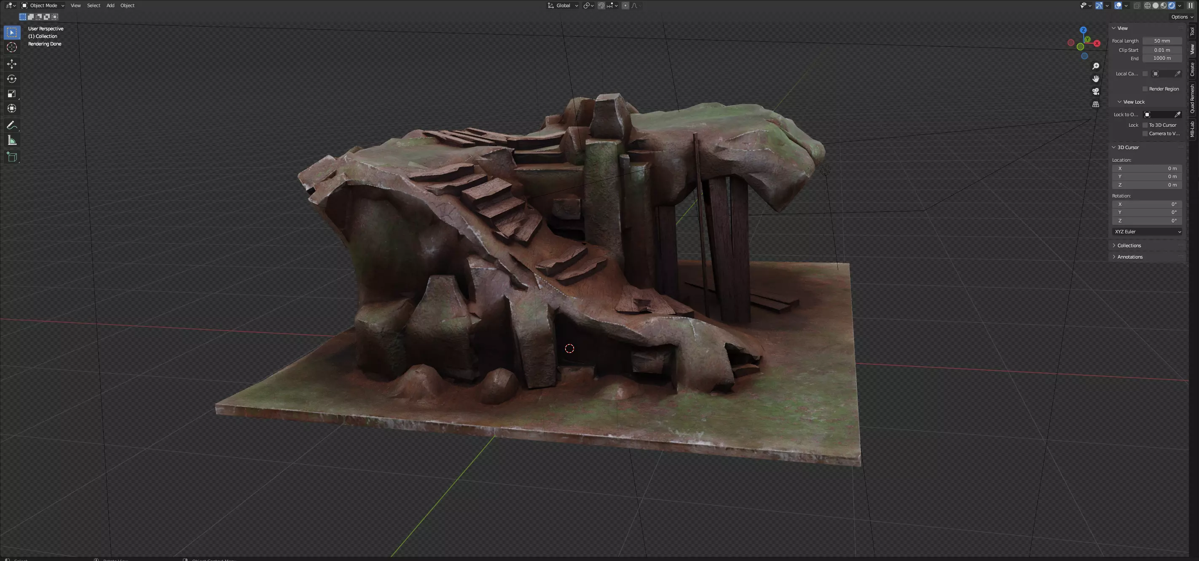
Task: Activate the Cursor tool
Action: coord(12,48)
